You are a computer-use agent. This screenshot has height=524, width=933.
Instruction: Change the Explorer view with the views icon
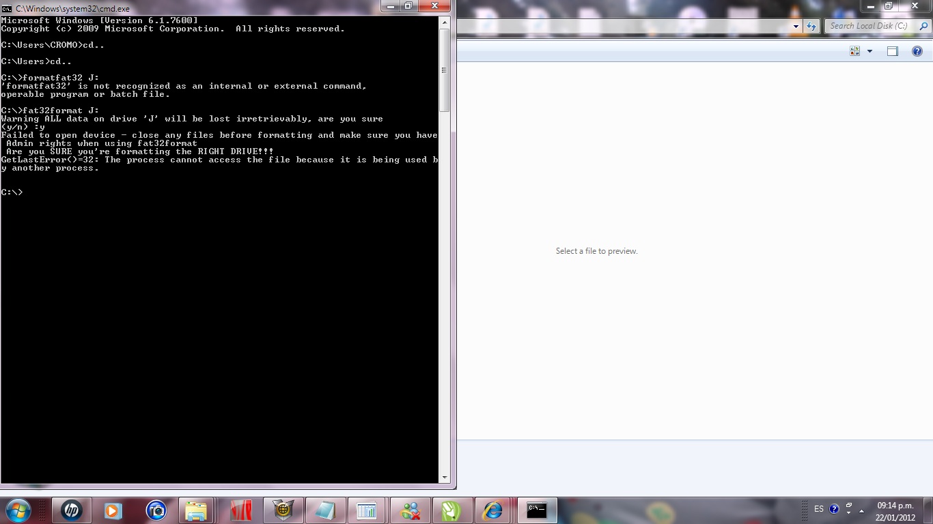click(854, 51)
